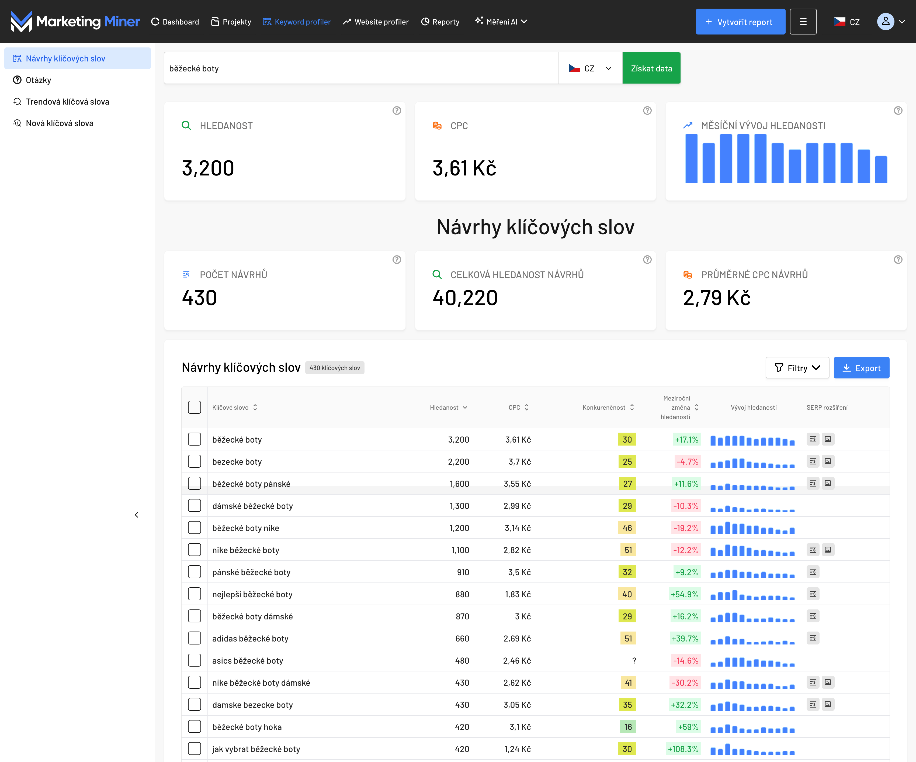Click image SERP icon for běžecké boty

[x=828, y=439]
